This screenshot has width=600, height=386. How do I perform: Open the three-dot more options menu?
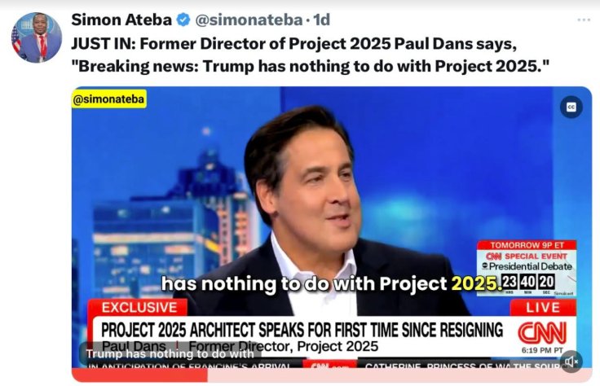pos(584,20)
